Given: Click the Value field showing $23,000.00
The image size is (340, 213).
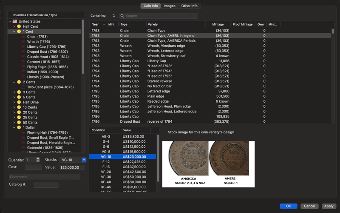Looking at the screenshot, I should click(72, 167).
